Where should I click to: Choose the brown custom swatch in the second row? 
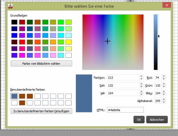pyautogui.click(x=22, y=103)
